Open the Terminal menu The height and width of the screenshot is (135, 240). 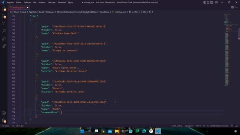point(61,2)
